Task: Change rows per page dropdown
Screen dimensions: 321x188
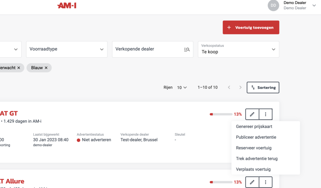Action: (182, 87)
